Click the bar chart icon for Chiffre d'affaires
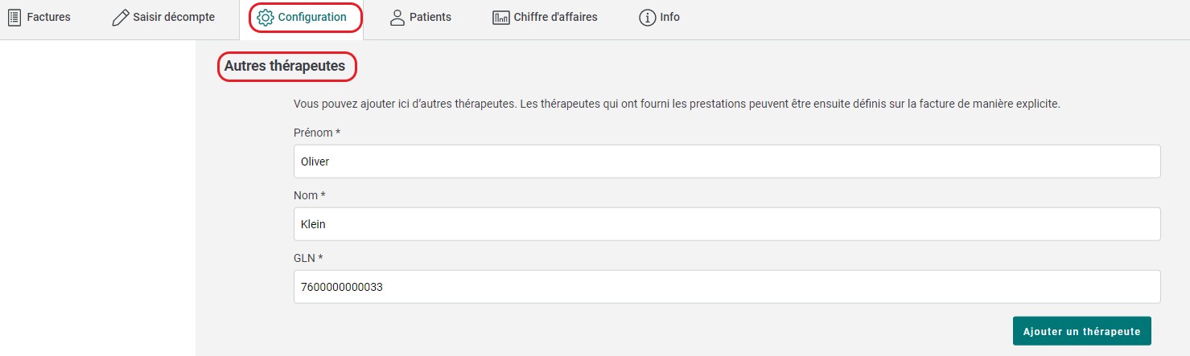Screen dimensions: 1190x356 pos(501,17)
